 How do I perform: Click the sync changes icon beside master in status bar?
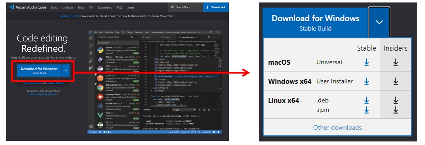coord(100,132)
